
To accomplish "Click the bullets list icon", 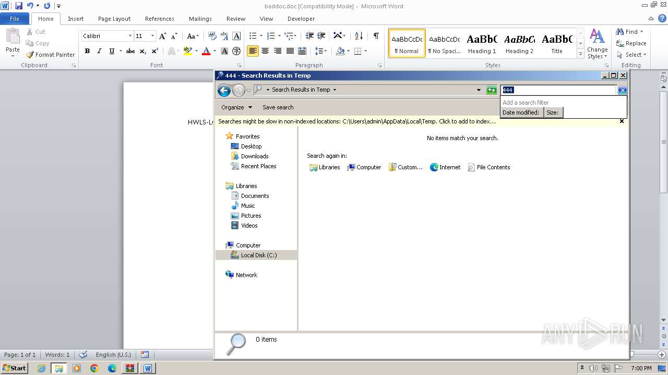I will coord(253,36).
